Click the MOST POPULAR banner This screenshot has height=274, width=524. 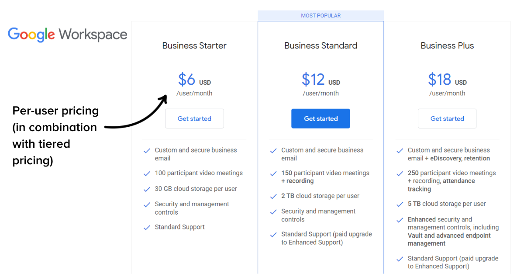click(321, 15)
